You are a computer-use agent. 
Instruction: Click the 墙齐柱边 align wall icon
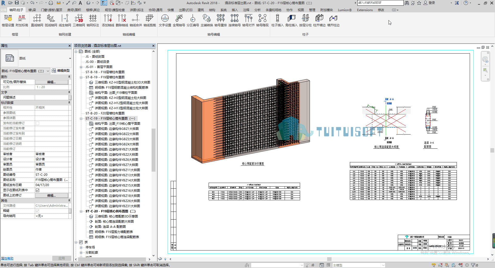[333, 21]
